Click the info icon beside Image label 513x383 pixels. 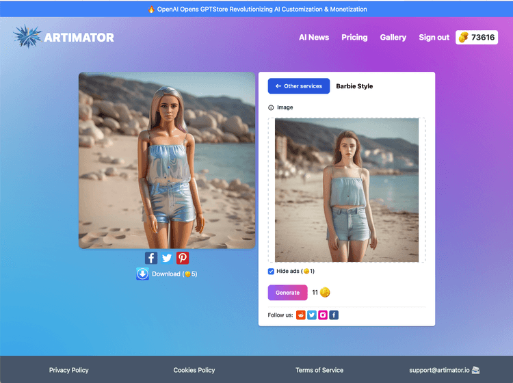coord(271,107)
